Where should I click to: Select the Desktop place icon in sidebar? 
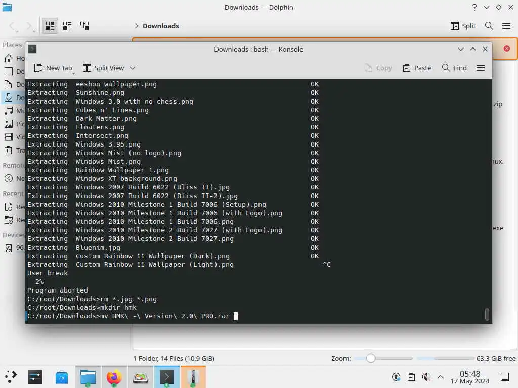click(x=9, y=71)
